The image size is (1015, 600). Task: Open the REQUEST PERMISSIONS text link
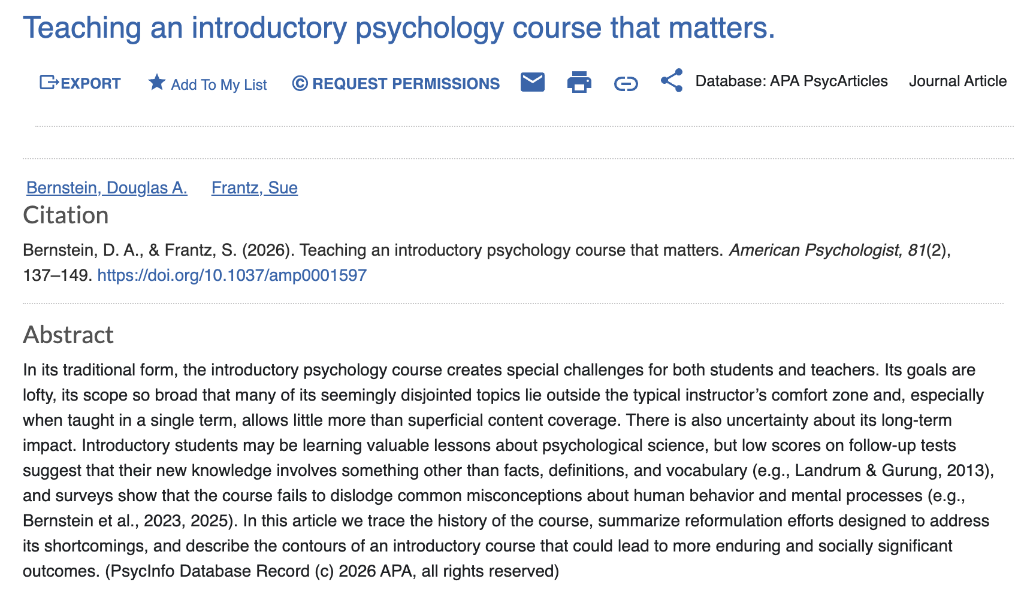pyautogui.click(x=406, y=84)
